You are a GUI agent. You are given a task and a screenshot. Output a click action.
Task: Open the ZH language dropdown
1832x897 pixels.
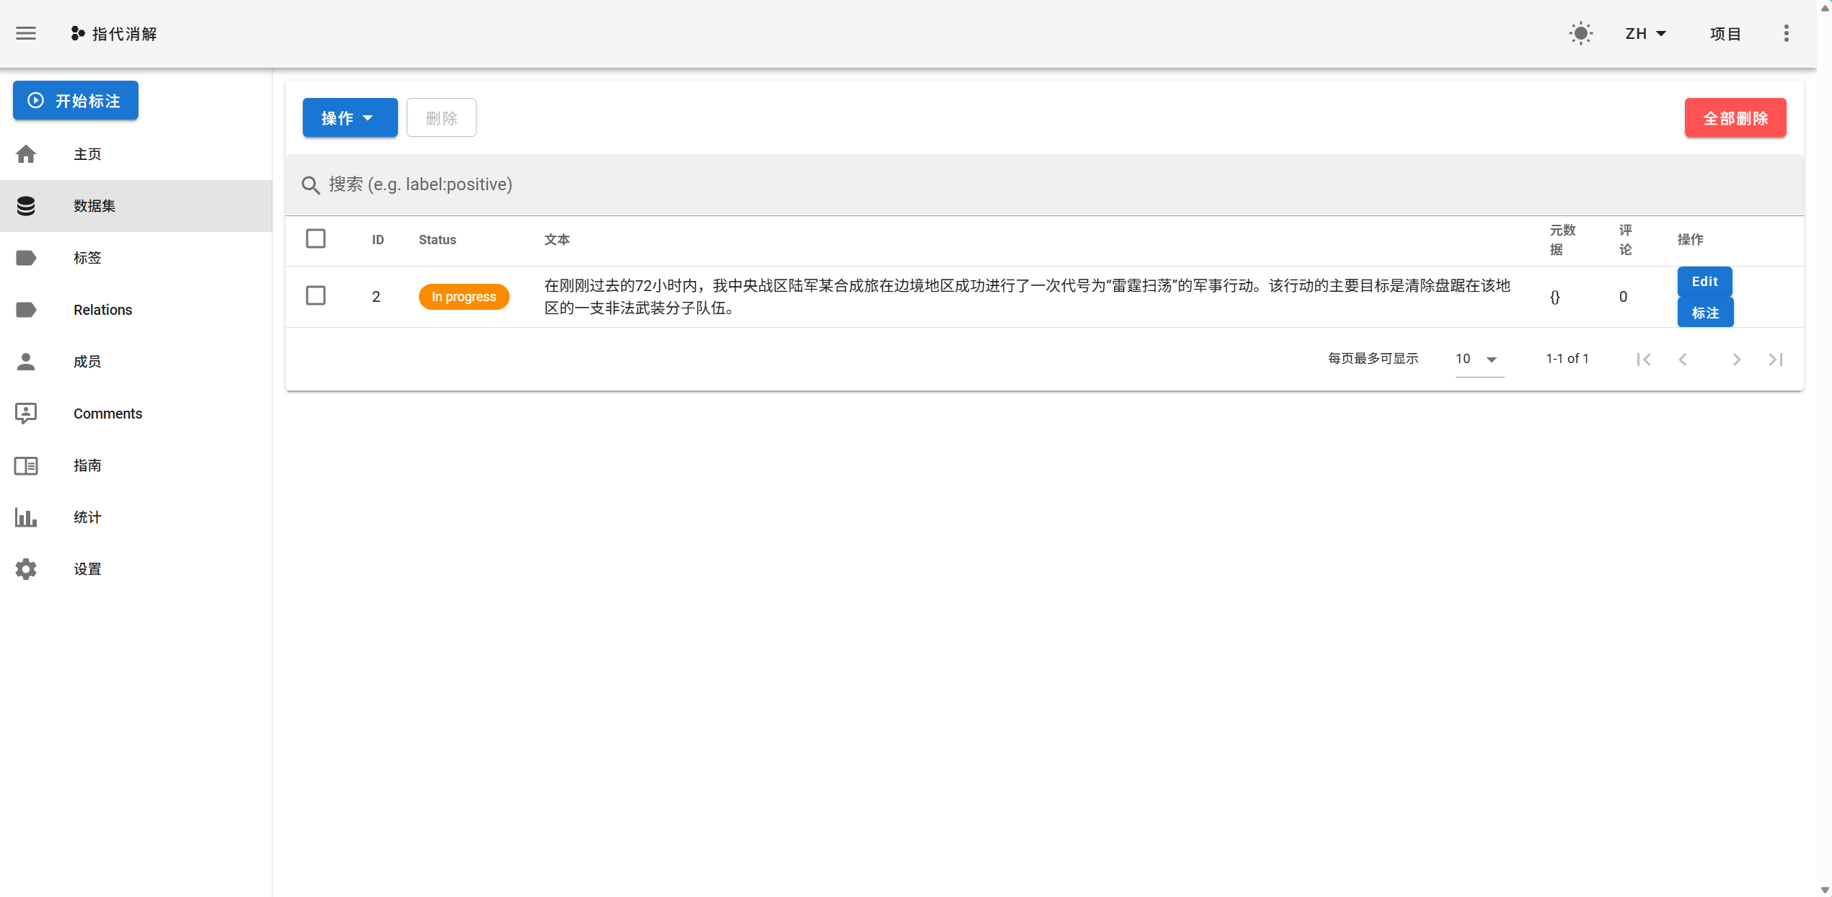coord(1645,33)
